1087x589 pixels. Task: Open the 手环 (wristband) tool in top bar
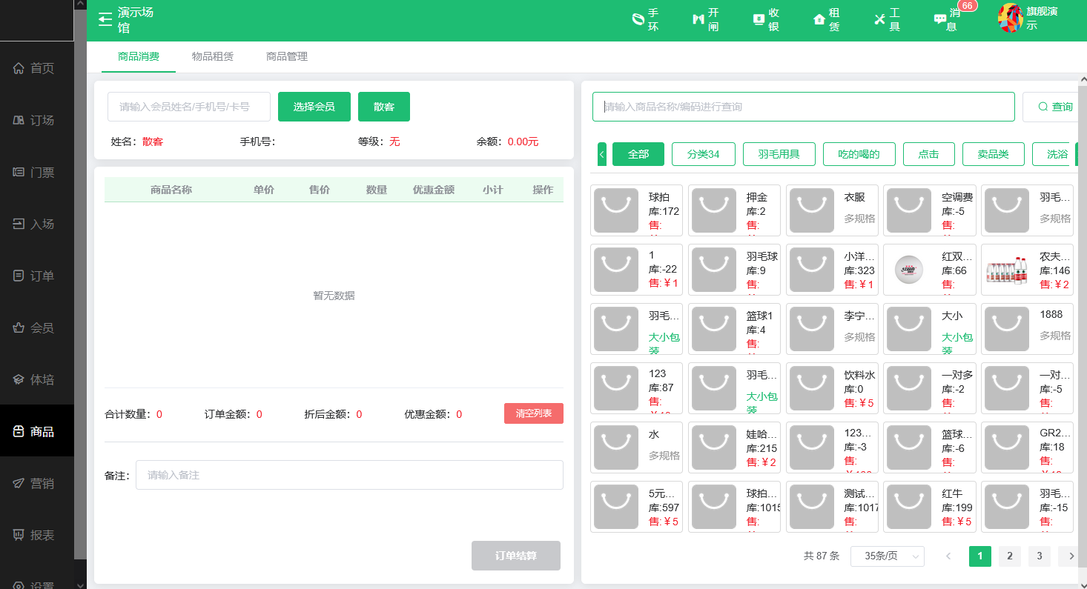coord(644,20)
